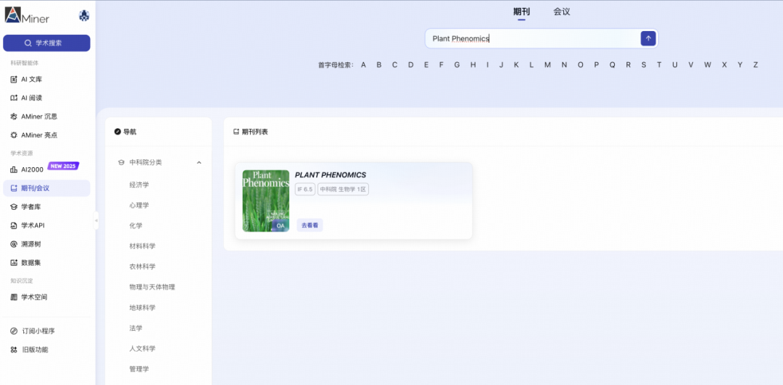The width and height of the screenshot is (783, 385).
Task: Select 物理与天体物理 category
Action: tap(152, 287)
